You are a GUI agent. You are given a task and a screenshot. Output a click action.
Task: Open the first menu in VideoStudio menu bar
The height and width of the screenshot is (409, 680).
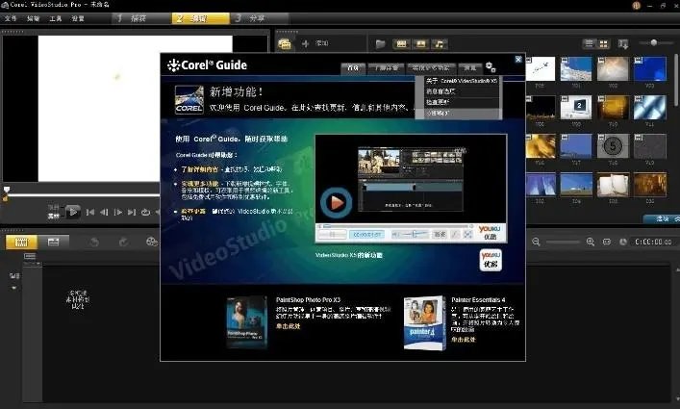point(11,18)
